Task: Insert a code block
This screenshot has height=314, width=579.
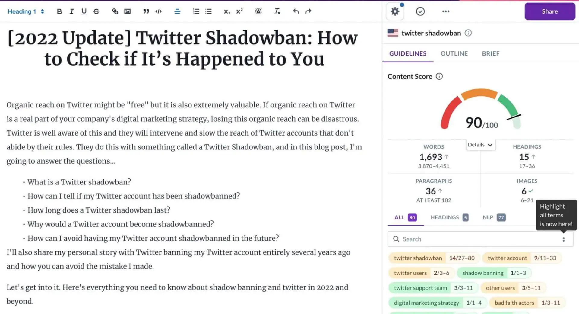Action: [159, 11]
